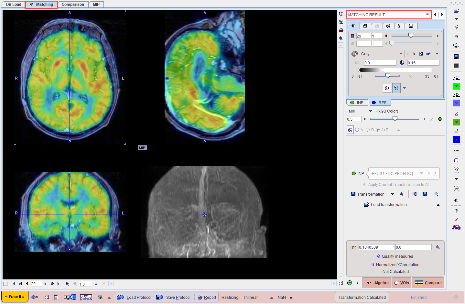Viewport: 465px width, 304px height.
Task: Toggle the half-shaded color display button
Action: point(387,88)
